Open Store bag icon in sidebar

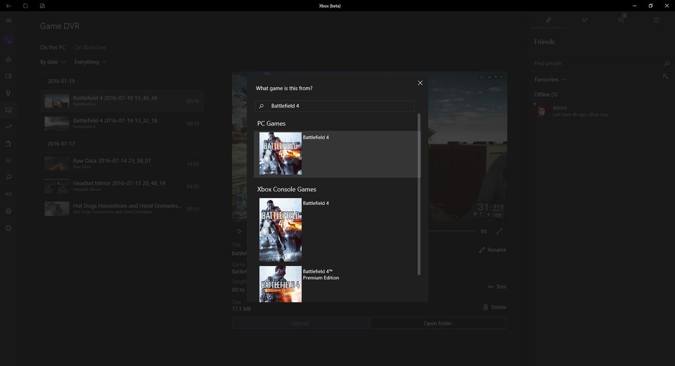pyautogui.click(x=8, y=144)
